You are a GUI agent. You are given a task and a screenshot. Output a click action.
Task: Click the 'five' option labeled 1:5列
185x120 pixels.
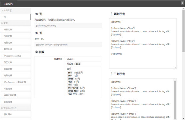(x=70, y=85)
